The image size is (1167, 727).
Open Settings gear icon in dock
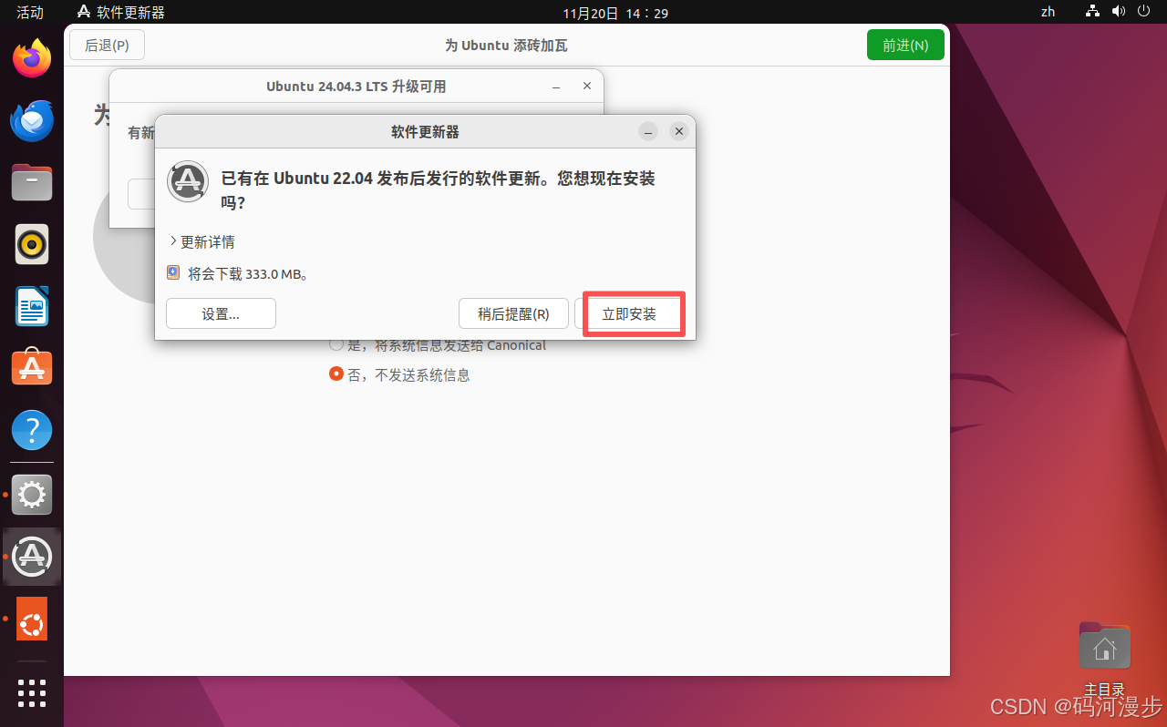pyautogui.click(x=32, y=495)
